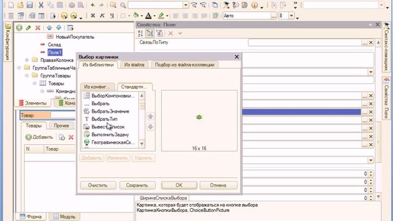Open the СвязьПоТипу ellipsis button
Image resolution: width=393 pixels, height=221 pixels.
point(364,42)
